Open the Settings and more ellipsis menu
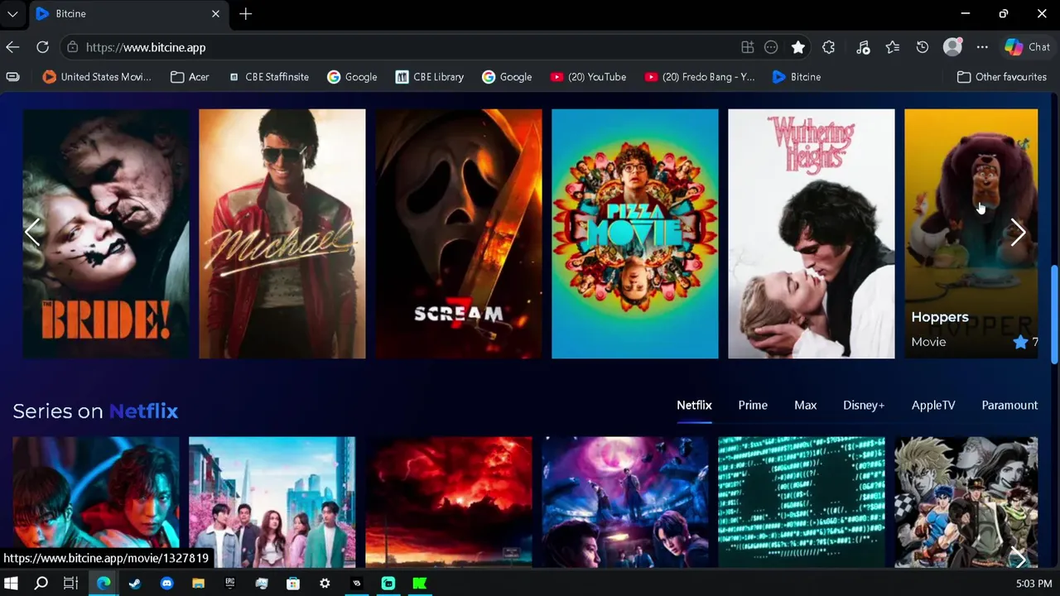The image size is (1060, 596). pyautogui.click(x=982, y=47)
